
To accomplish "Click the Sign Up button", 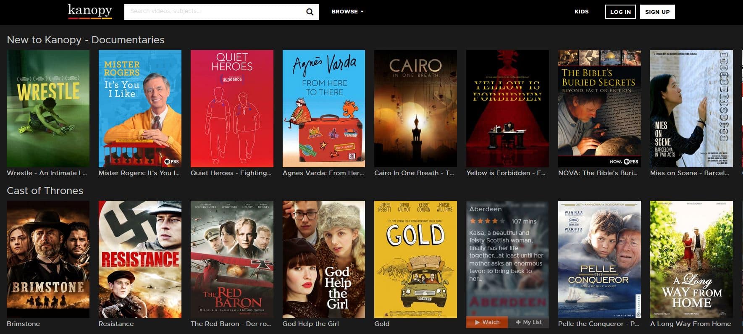I will click(657, 12).
